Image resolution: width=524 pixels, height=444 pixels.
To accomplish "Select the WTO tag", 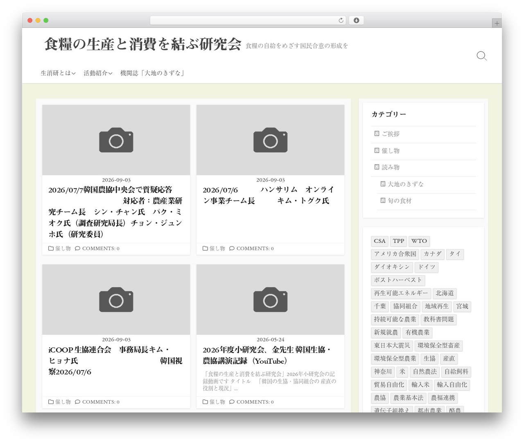I will pos(419,241).
